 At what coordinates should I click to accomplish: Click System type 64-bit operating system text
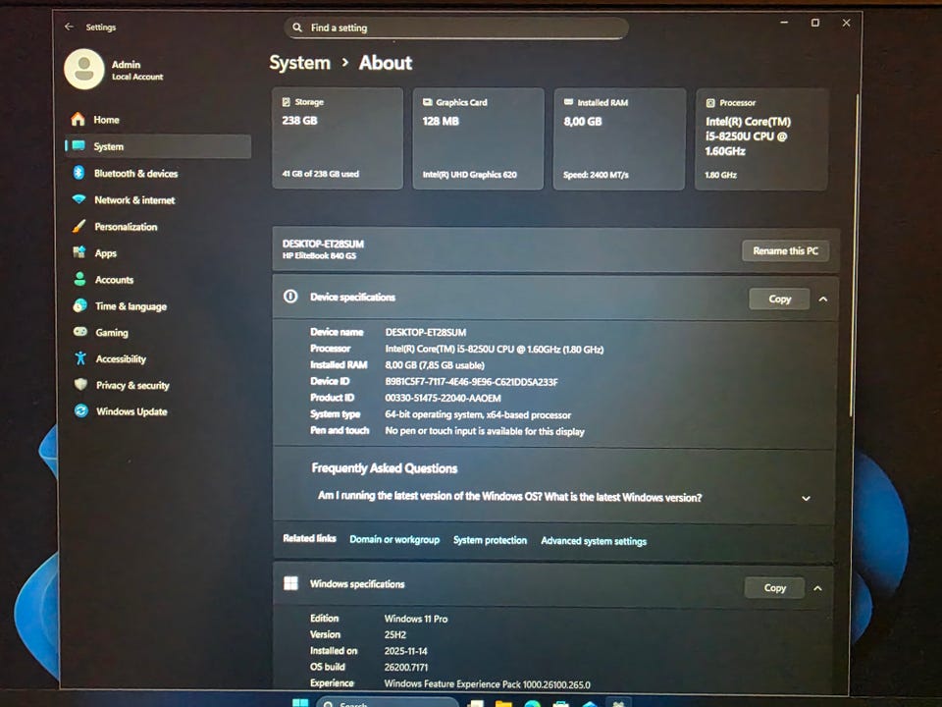tap(478, 414)
